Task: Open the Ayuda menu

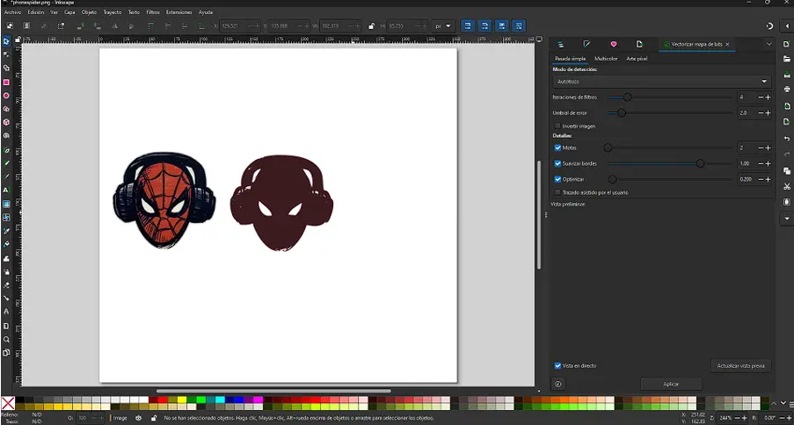Action: click(206, 11)
